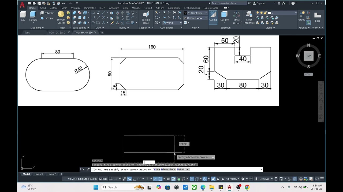Expand the Modify panel
The image size is (343, 192).
(x=124, y=28)
